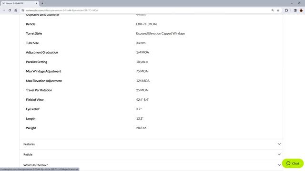Select the Venom 3-15x44 FFP browser tab
The width and height of the screenshot is (305, 171).
[x=20, y=3]
